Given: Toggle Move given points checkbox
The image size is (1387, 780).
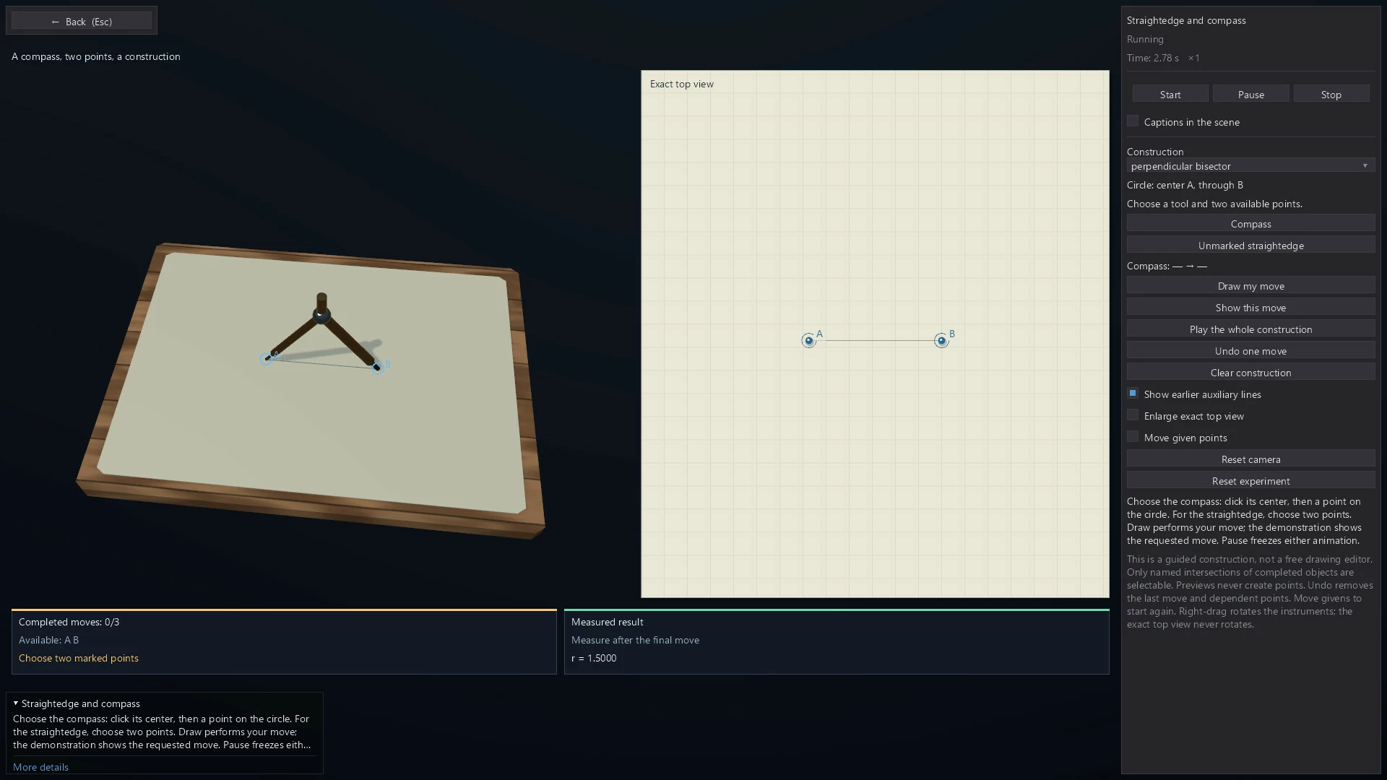Looking at the screenshot, I should click(x=1133, y=437).
